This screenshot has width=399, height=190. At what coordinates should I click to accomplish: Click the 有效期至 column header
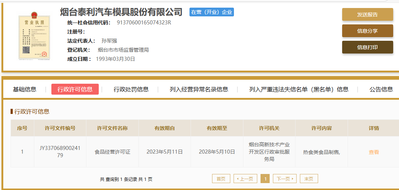coord(217,128)
